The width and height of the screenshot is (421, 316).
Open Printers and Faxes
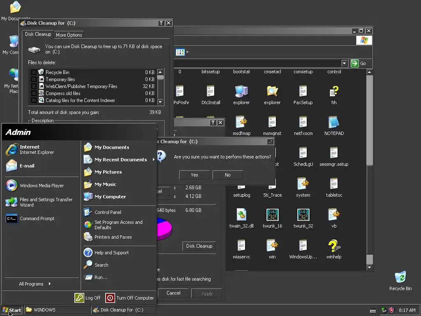click(108, 237)
